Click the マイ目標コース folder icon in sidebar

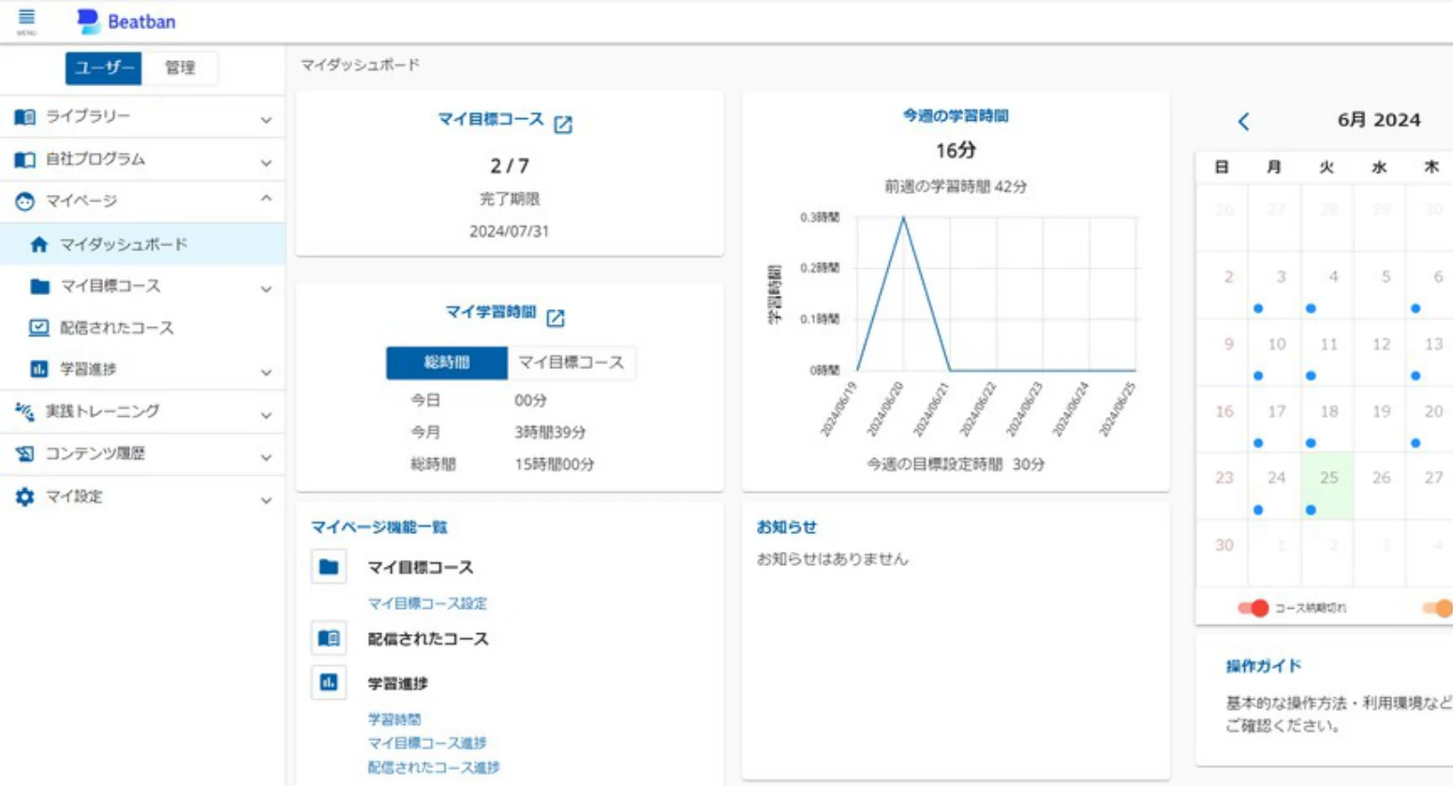[39, 286]
